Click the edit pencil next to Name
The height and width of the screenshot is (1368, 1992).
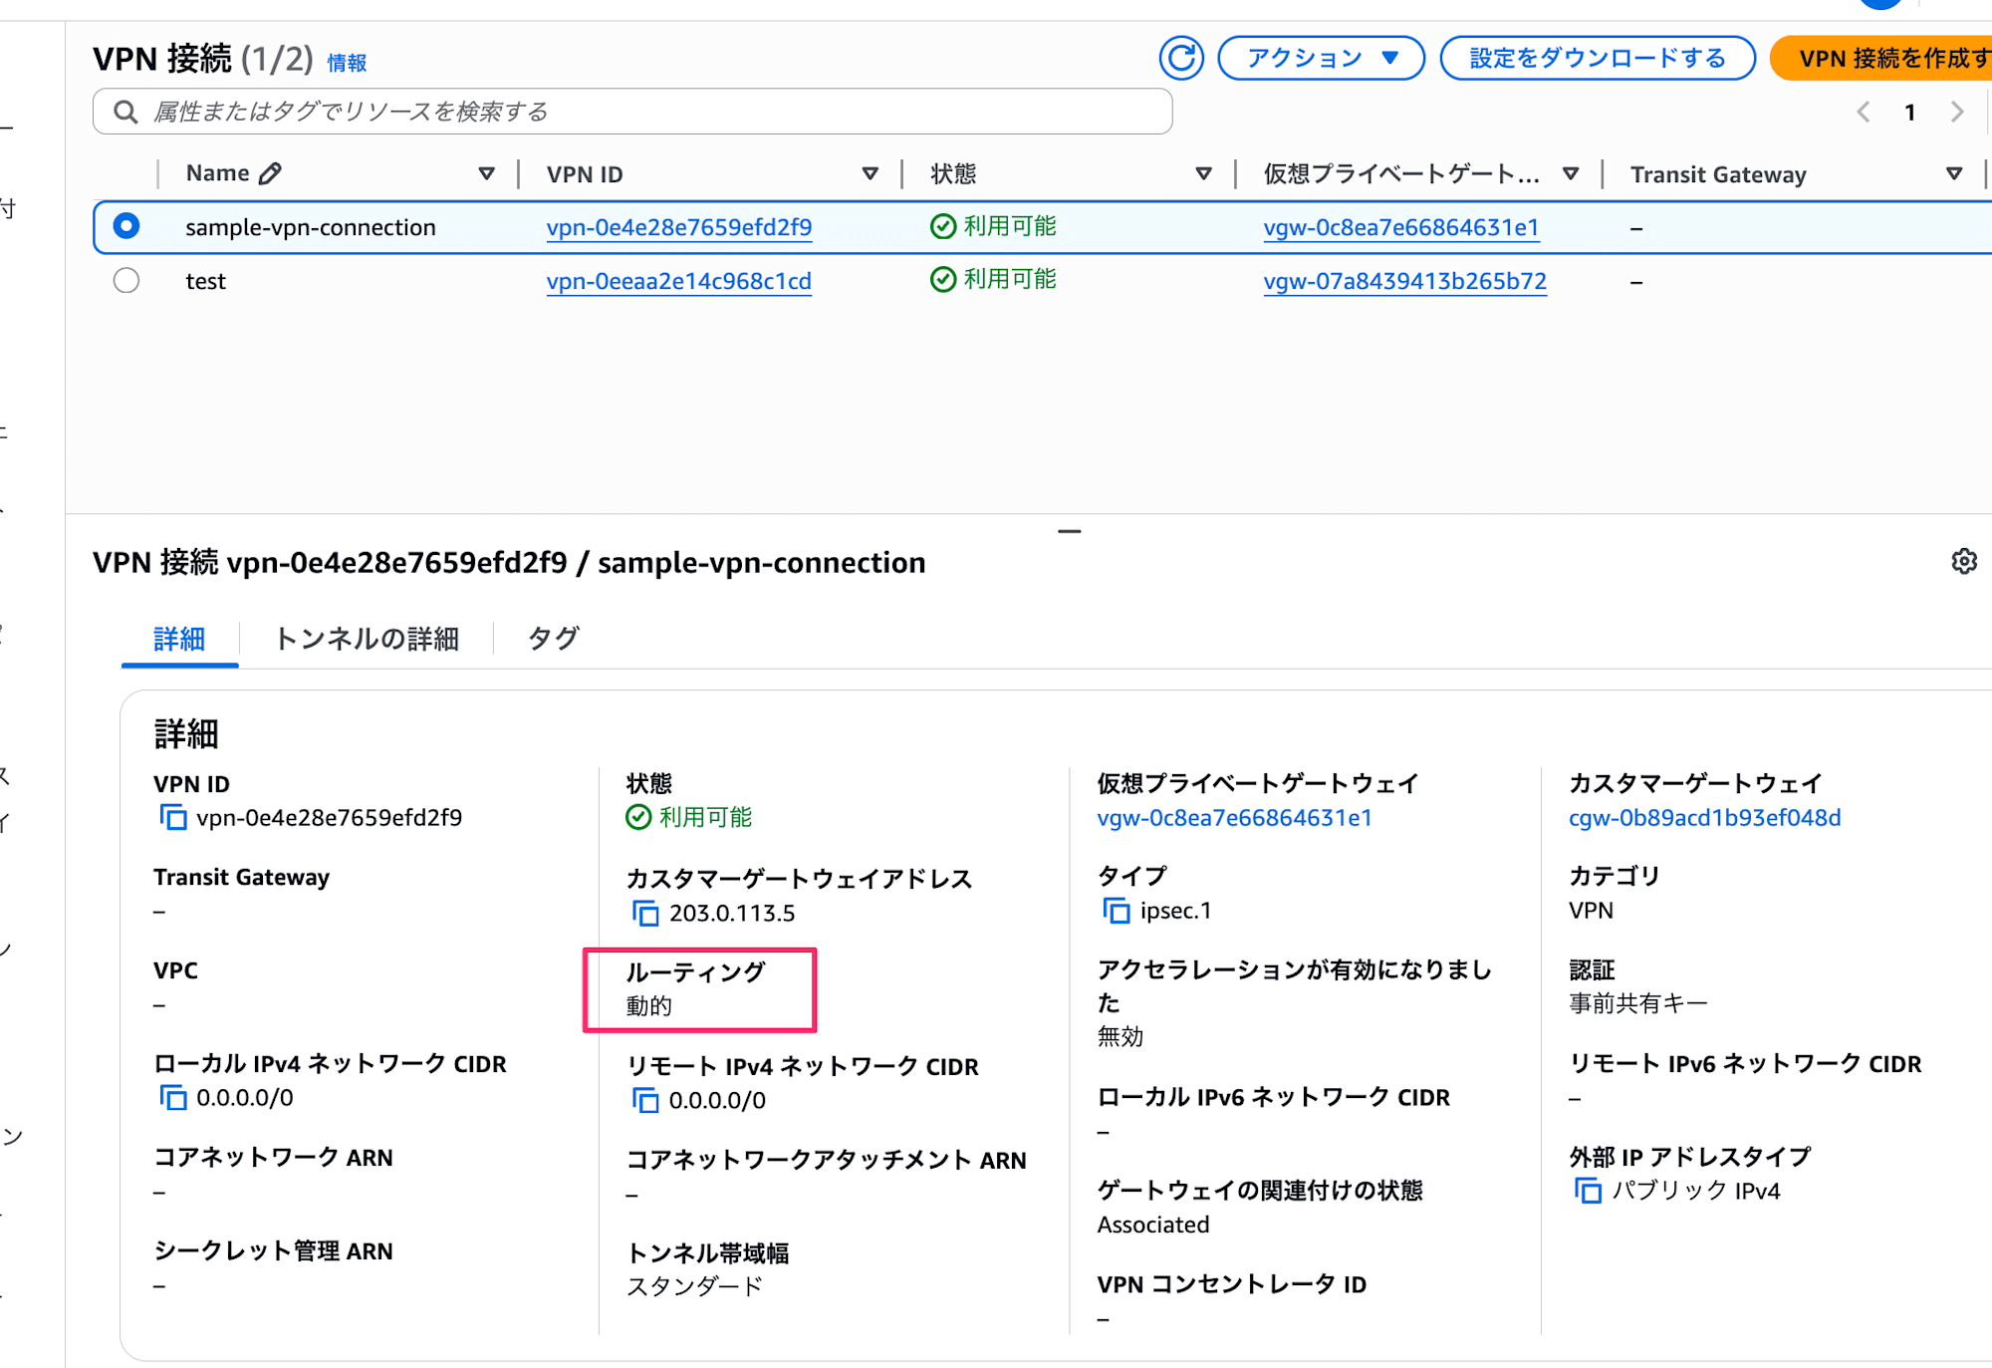(x=270, y=173)
